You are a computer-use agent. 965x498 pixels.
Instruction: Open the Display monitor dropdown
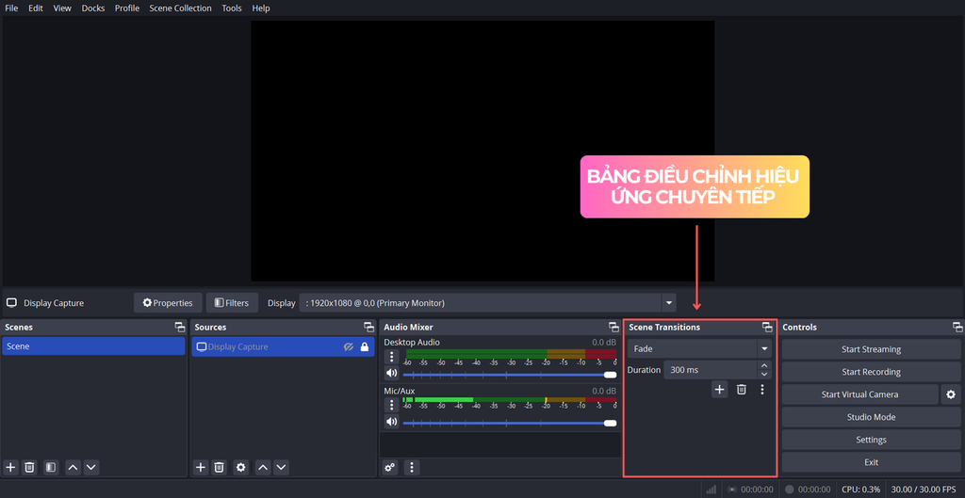point(487,303)
